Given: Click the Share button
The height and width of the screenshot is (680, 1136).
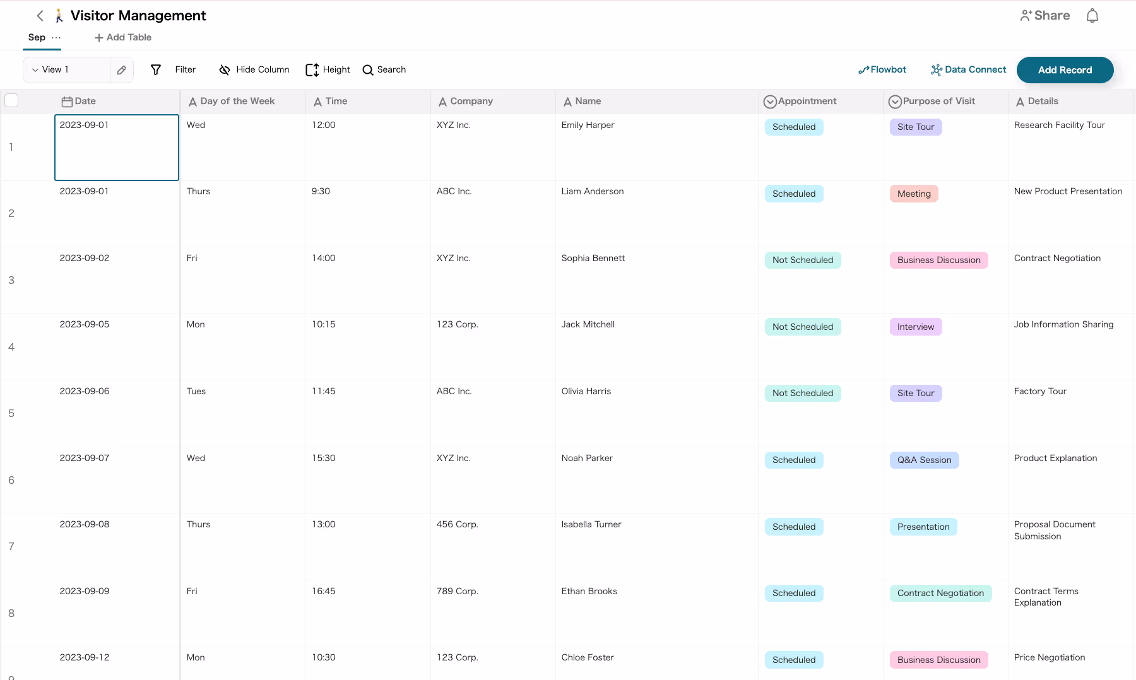Looking at the screenshot, I should coord(1044,16).
